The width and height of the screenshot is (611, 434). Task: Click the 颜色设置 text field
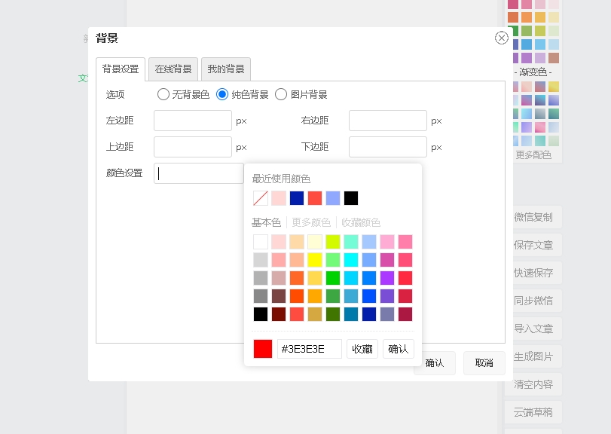point(199,173)
